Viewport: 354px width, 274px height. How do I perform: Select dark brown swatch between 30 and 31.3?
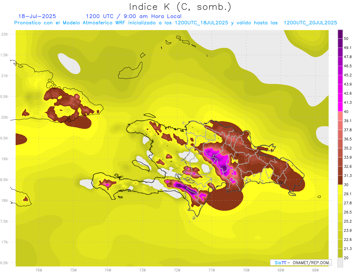tap(340, 180)
